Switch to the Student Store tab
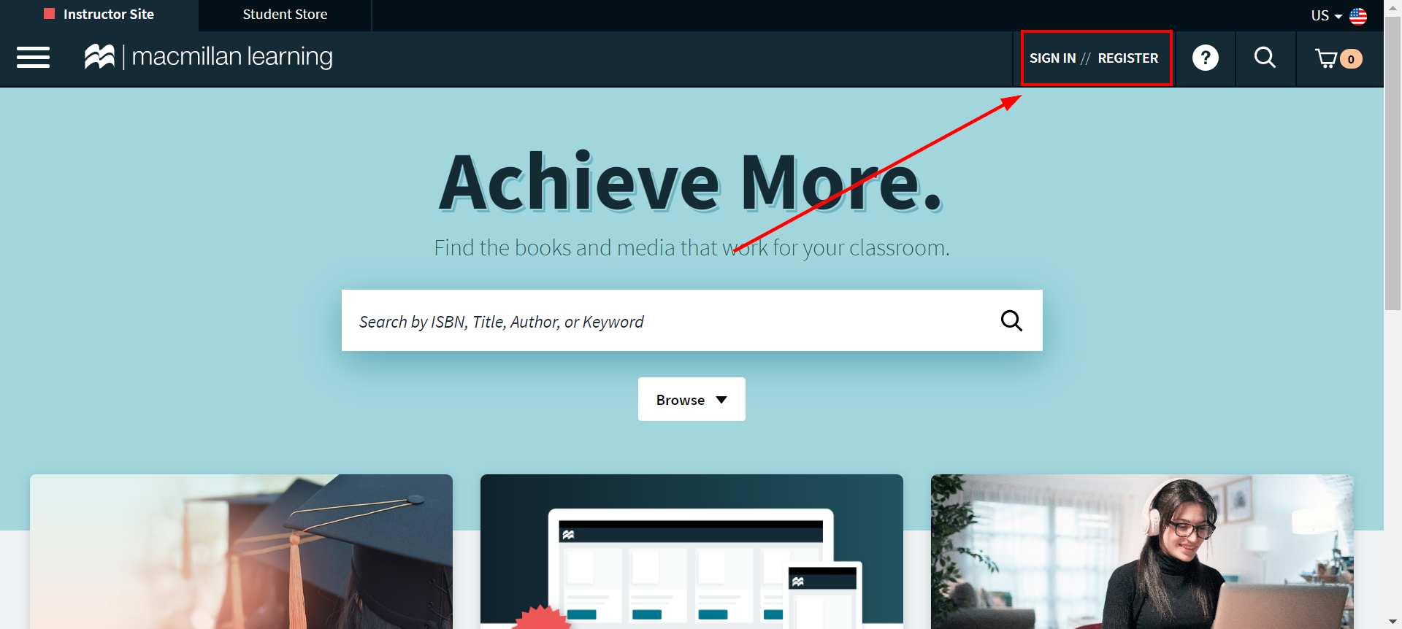This screenshot has height=629, width=1402. pos(285,15)
